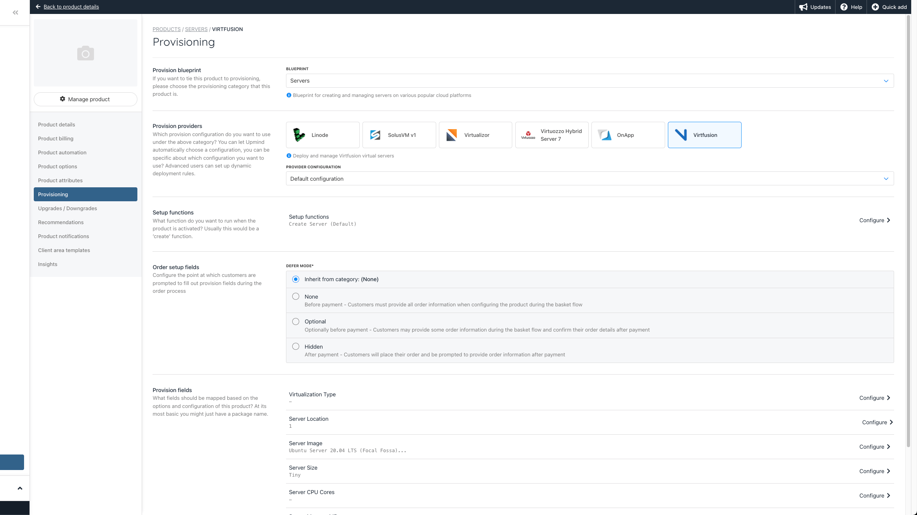Click the vertical page scrollbar
This screenshot has height=515, width=917.
908,231
